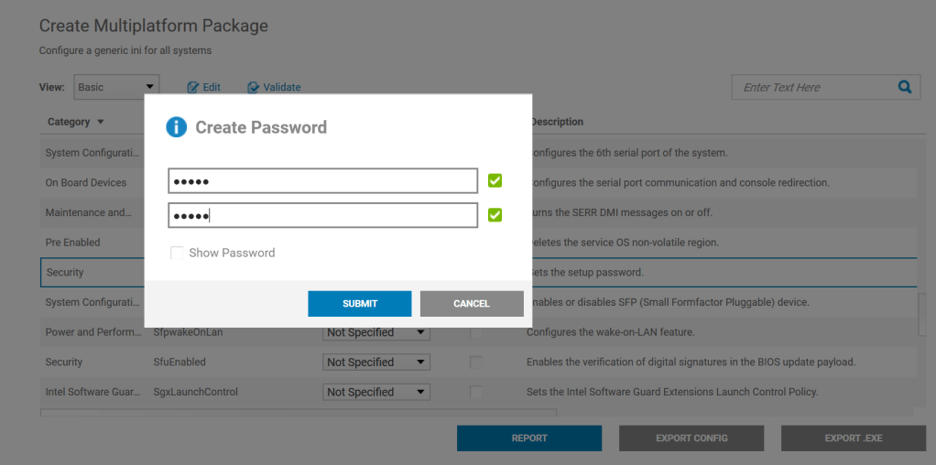This screenshot has width=936, height=465.
Task: Enable the Show Password checkbox
Action: point(177,253)
